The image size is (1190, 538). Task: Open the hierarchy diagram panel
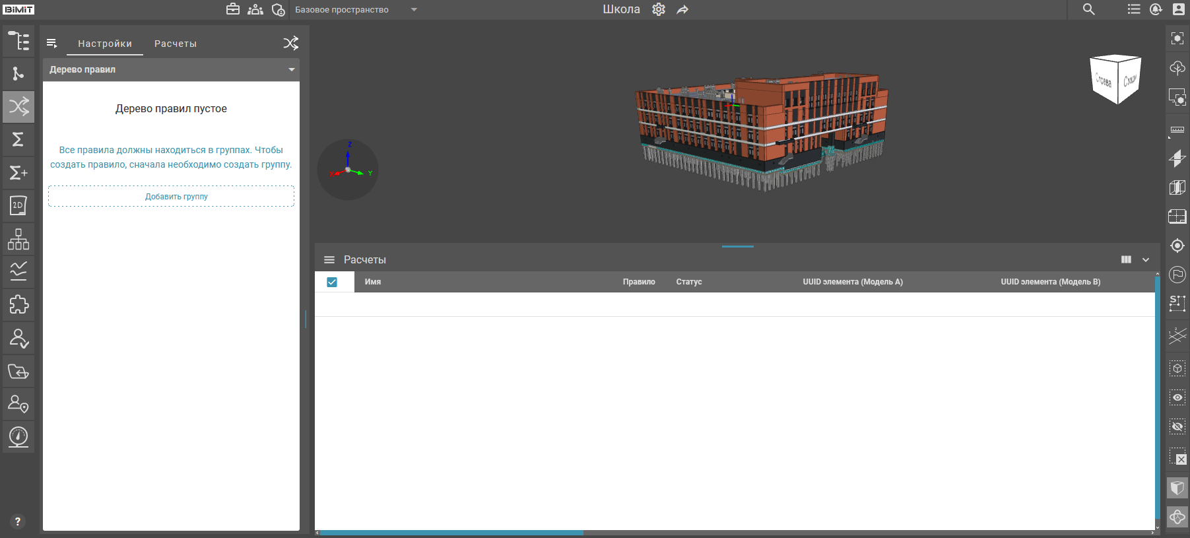18,239
